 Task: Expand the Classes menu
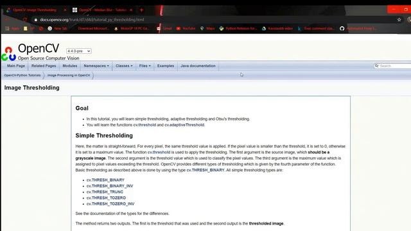[124, 65]
